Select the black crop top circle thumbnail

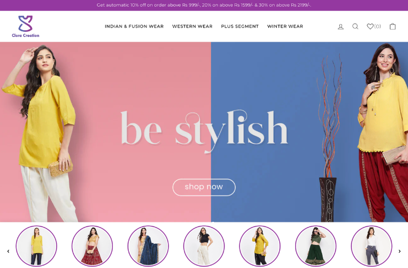click(x=204, y=246)
